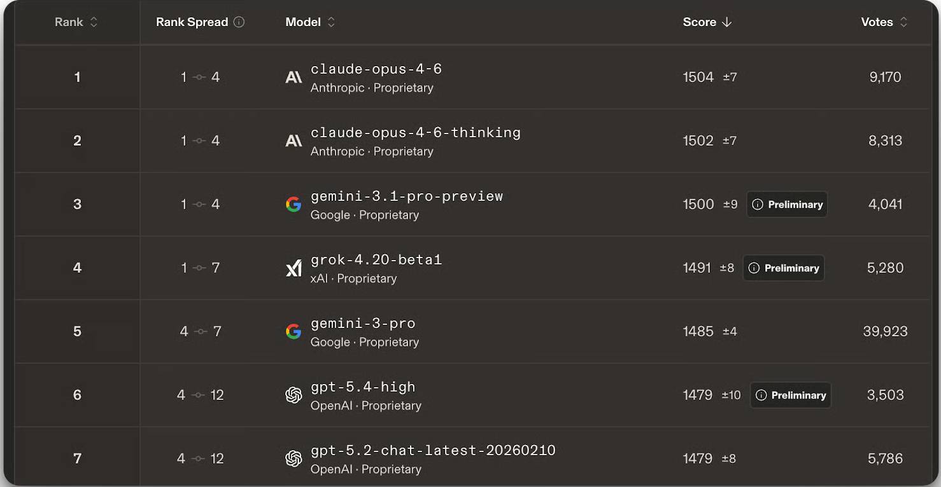Click the OpenAI logo beside gpt-5.2-chat-latest-20260210

pos(294,459)
